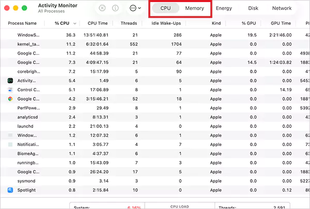Image resolution: width=310 pixels, height=209 pixels.
Task: Open the ellipsis more options menu
Action: click(x=135, y=8)
